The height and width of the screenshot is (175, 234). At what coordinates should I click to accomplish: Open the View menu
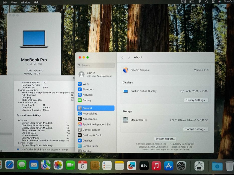click(x=14, y=2)
